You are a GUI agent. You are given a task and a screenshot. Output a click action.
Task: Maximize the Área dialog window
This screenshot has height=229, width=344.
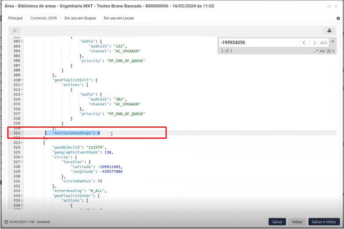(329, 6)
